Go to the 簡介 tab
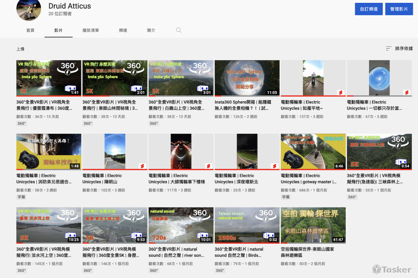The height and width of the screenshot is (278, 418). pos(151,31)
